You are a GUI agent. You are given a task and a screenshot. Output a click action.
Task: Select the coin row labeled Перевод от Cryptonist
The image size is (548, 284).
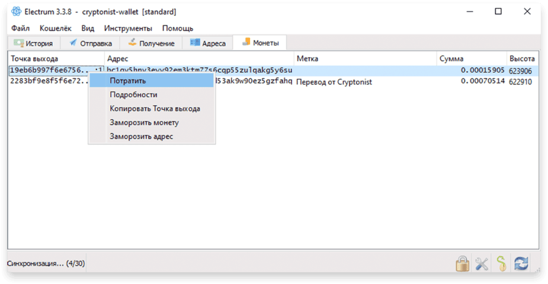point(273,81)
